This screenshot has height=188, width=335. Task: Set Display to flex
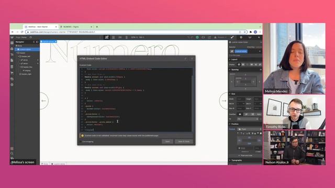point(243,65)
